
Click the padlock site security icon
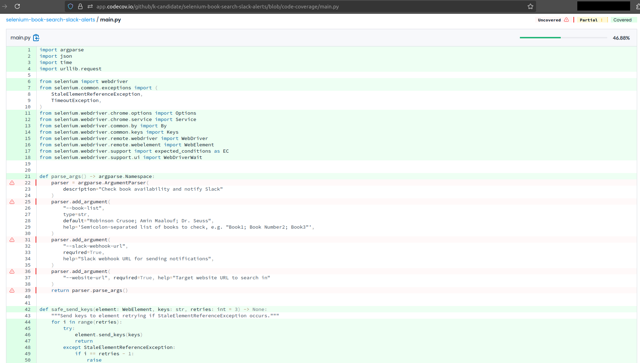80,6
